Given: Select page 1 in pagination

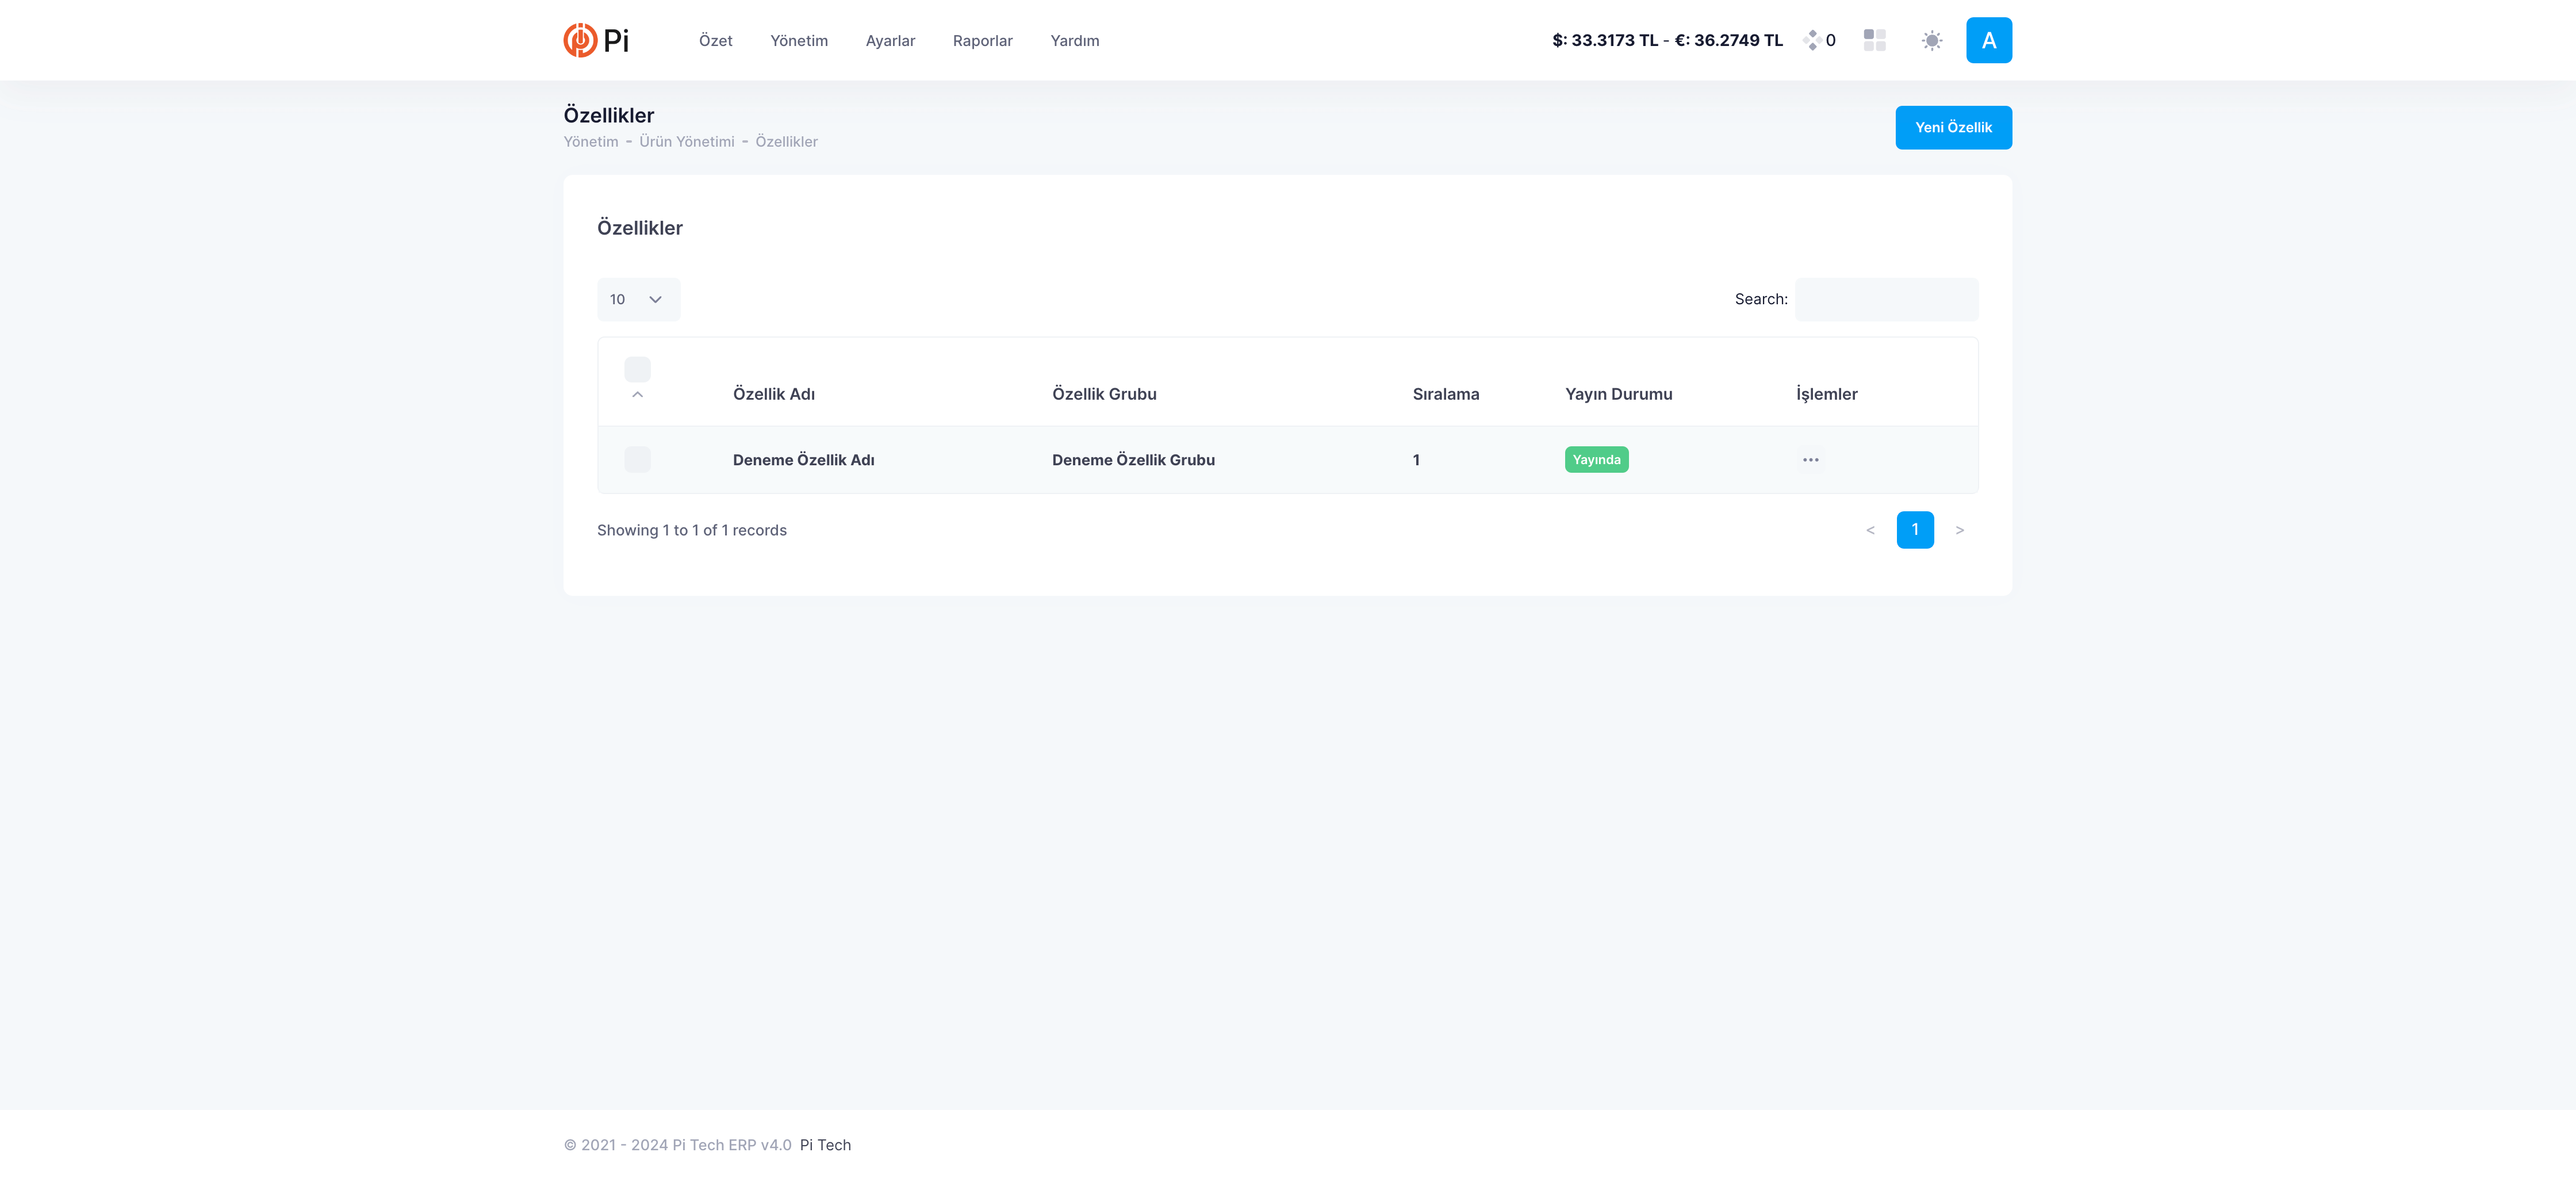Looking at the screenshot, I should click(x=1914, y=530).
